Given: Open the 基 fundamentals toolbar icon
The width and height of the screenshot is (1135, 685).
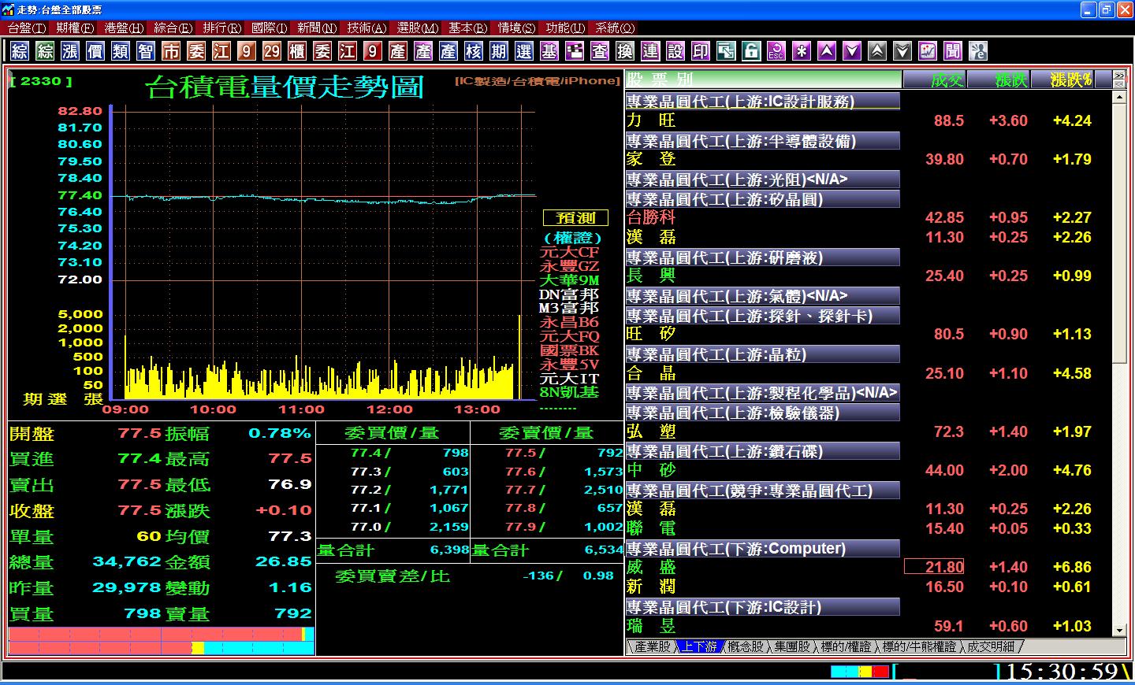Looking at the screenshot, I should (x=549, y=51).
